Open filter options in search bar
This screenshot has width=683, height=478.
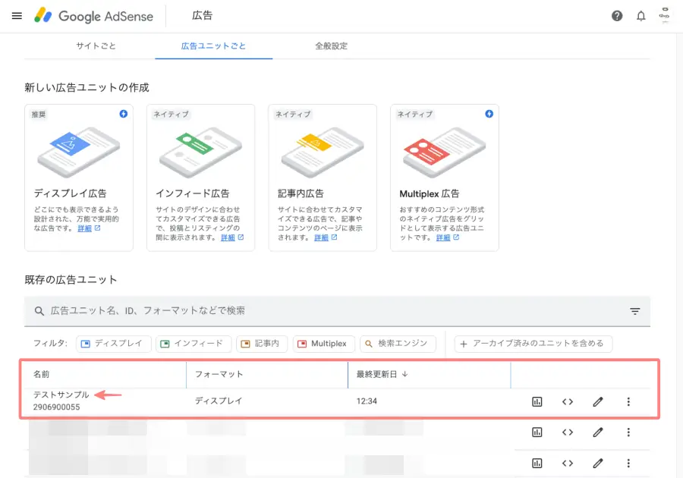[x=636, y=311]
